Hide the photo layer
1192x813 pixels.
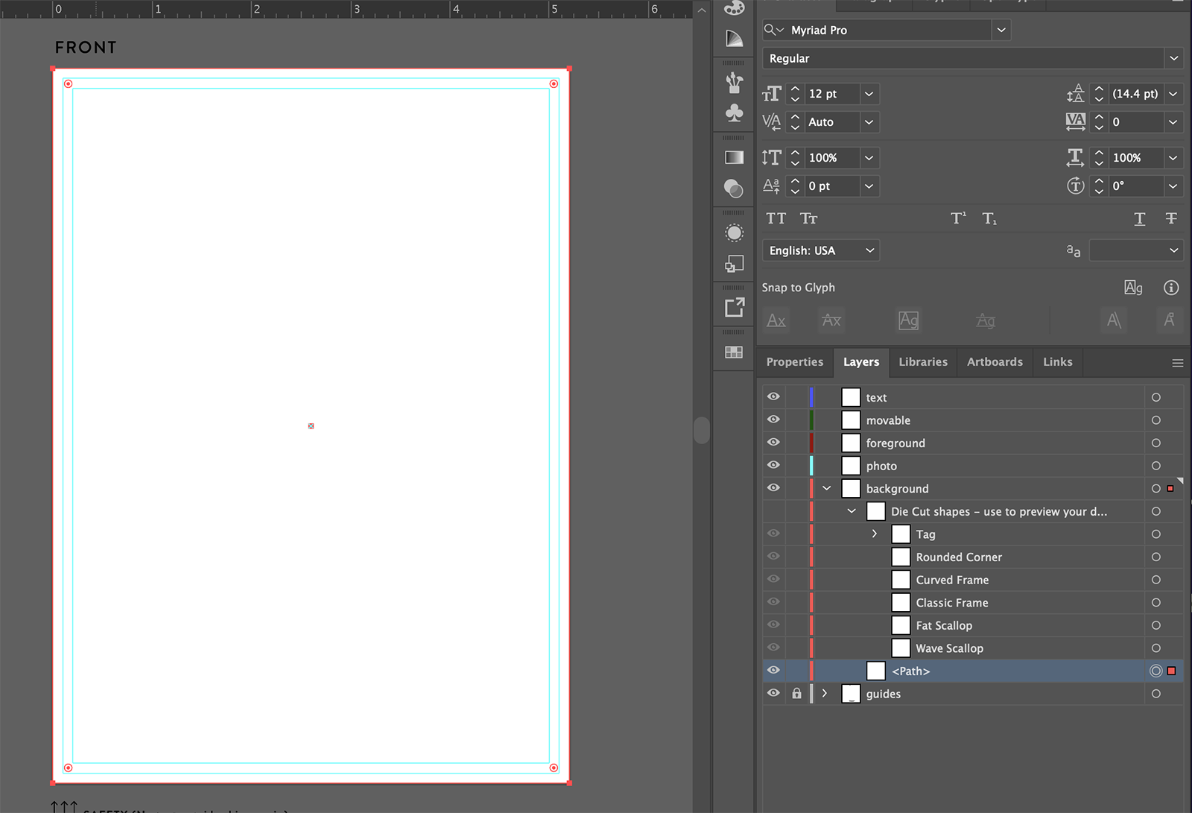[x=773, y=465]
